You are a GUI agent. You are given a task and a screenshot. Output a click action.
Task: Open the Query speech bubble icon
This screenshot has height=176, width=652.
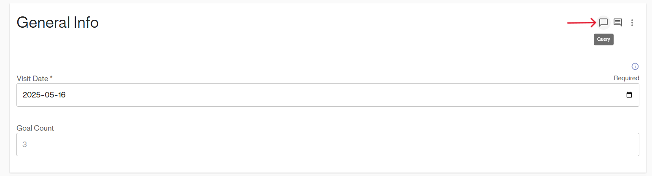click(604, 22)
